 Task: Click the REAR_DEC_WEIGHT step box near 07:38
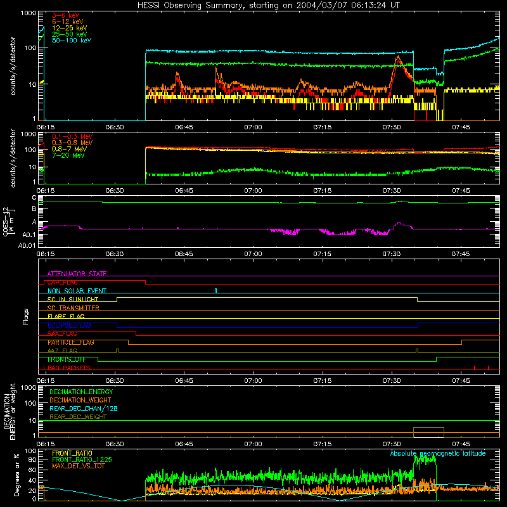pyautogui.click(x=429, y=432)
